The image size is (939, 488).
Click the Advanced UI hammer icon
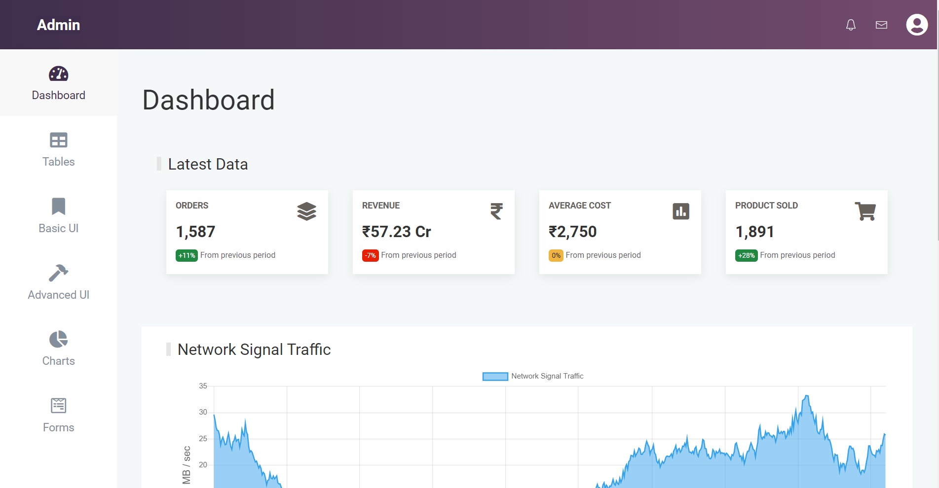(x=58, y=273)
